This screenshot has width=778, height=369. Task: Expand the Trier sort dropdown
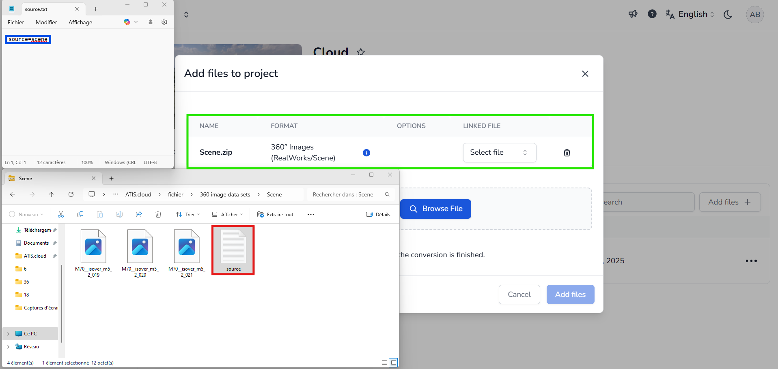187,214
